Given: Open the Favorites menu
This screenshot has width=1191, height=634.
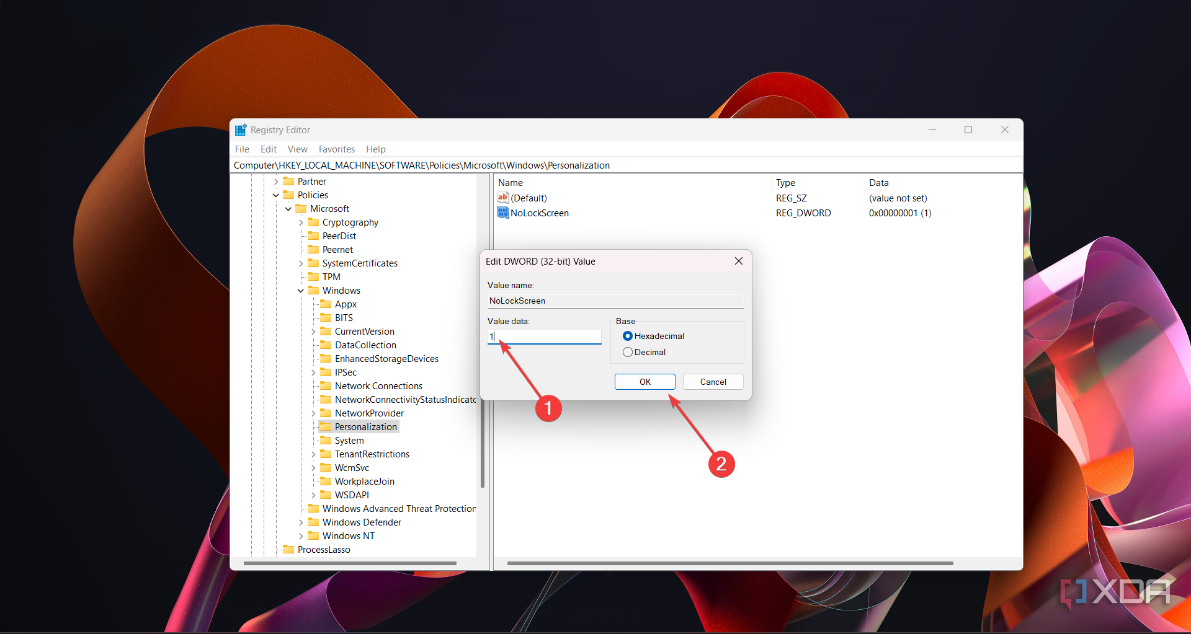Looking at the screenshot, I should click(337, 149).
